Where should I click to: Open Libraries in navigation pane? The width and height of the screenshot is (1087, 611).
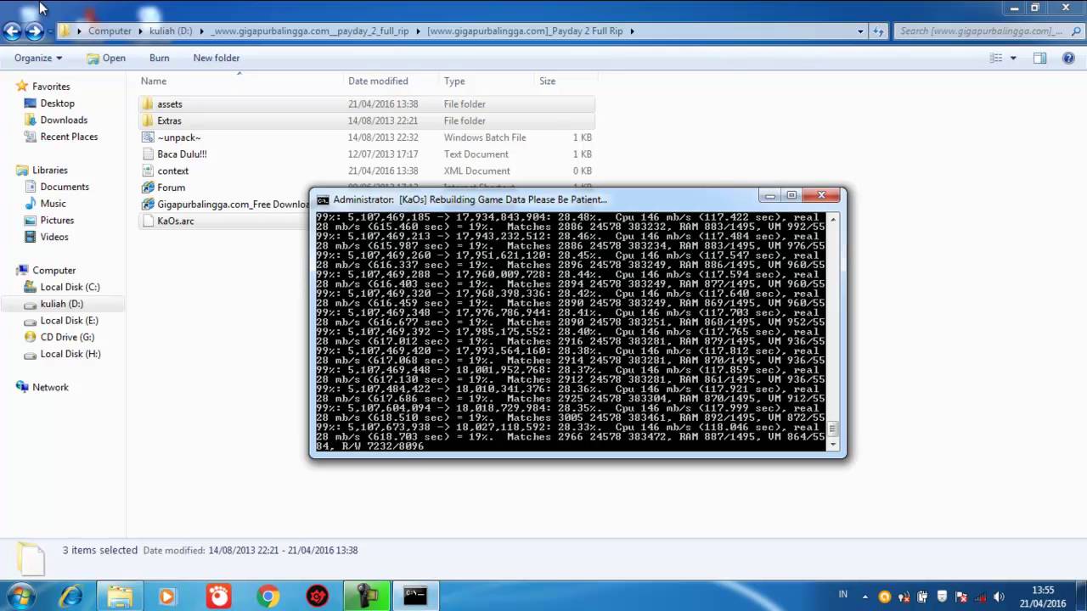tap(49, 171)
